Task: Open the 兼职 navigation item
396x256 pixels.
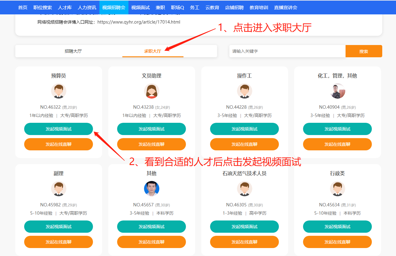Action: [160, 7]
